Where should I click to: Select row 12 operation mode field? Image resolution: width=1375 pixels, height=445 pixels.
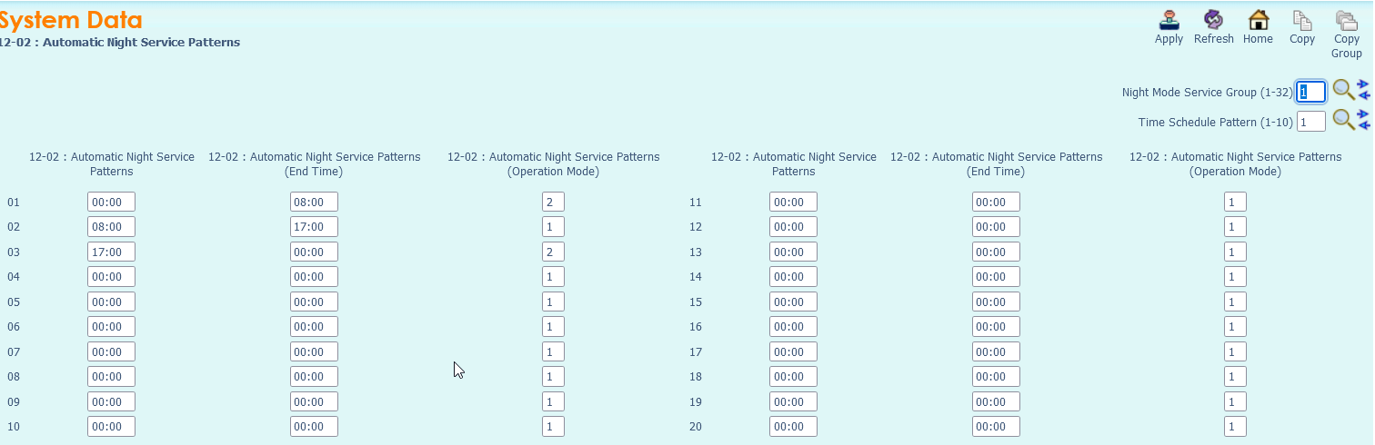(x=1235, y=226)
